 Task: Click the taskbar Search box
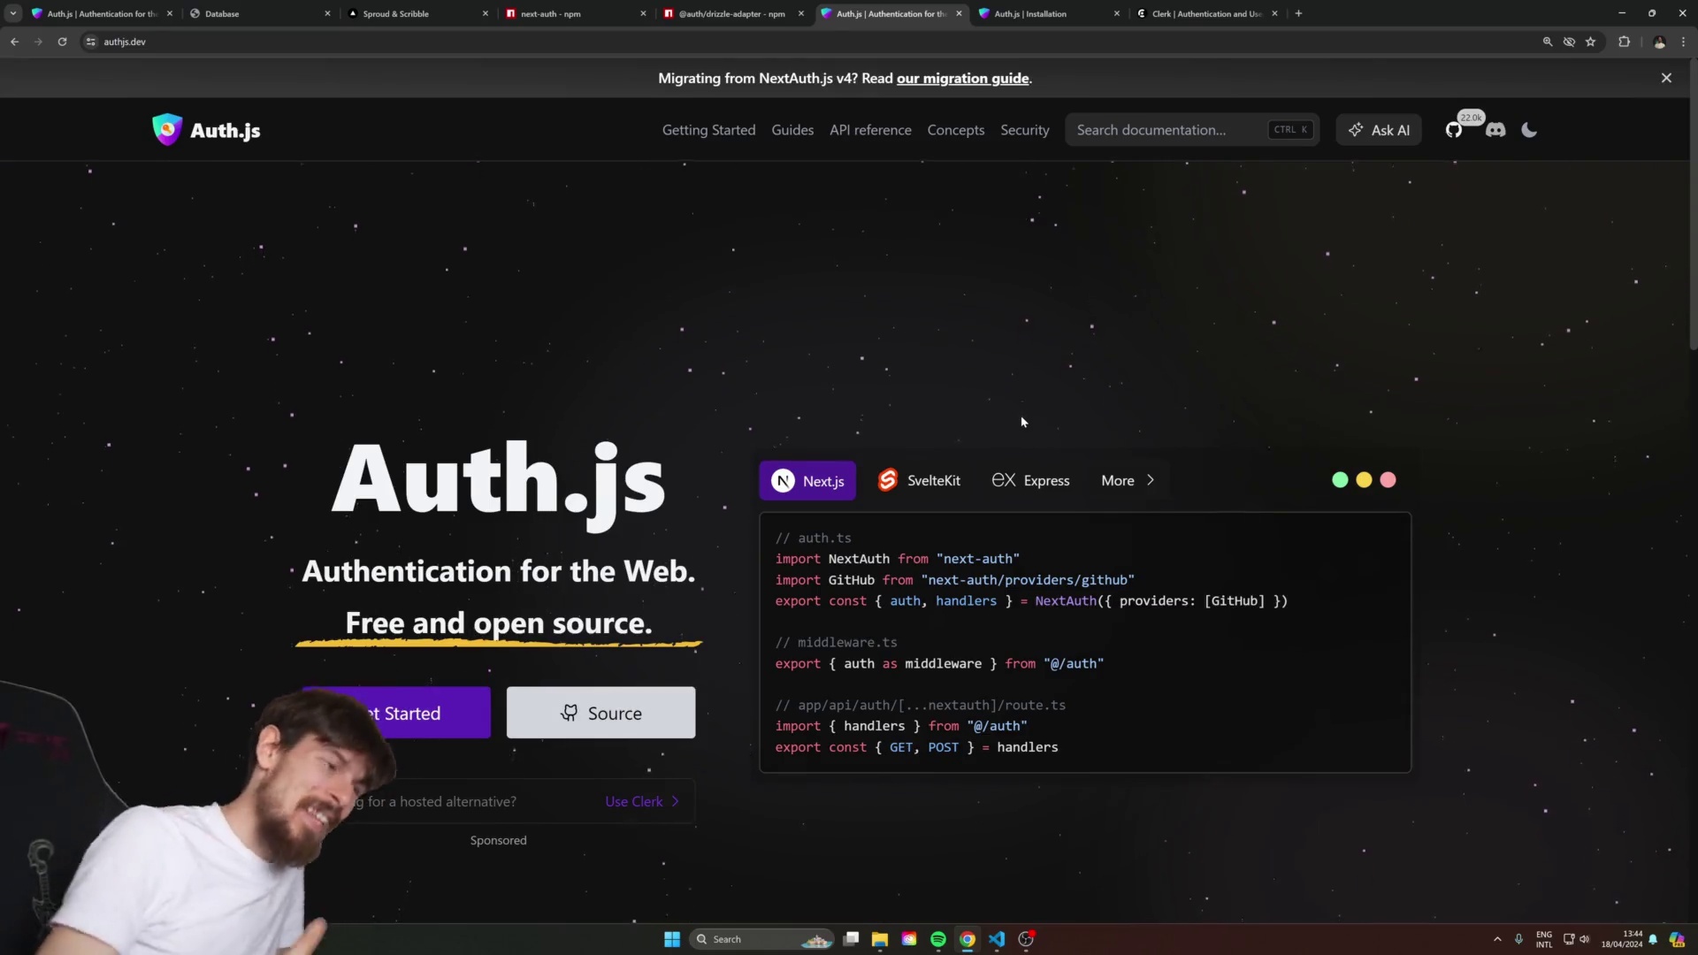tap(762, 939)
